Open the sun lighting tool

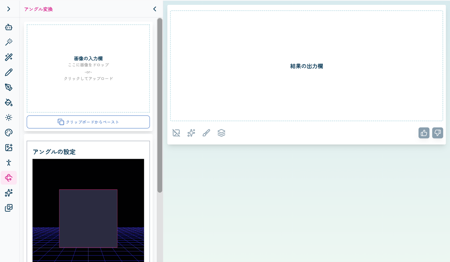(9, 118)
